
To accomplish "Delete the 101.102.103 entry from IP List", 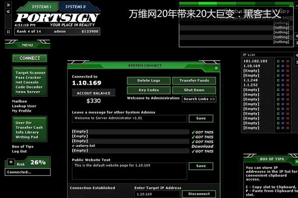I will (x=288, y=61).
